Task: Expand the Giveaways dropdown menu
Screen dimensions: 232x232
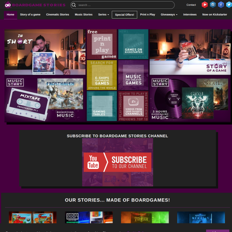Action: (x=169, y=15)
